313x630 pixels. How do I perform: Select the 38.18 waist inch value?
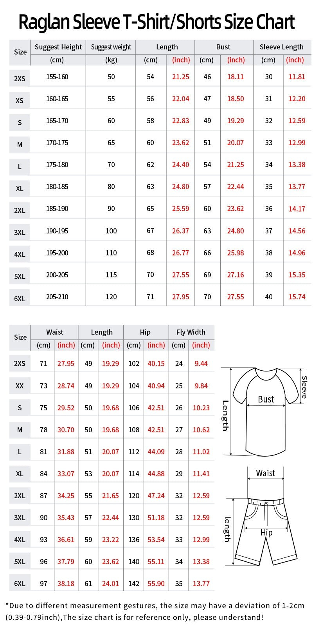[x=66, y=584]
